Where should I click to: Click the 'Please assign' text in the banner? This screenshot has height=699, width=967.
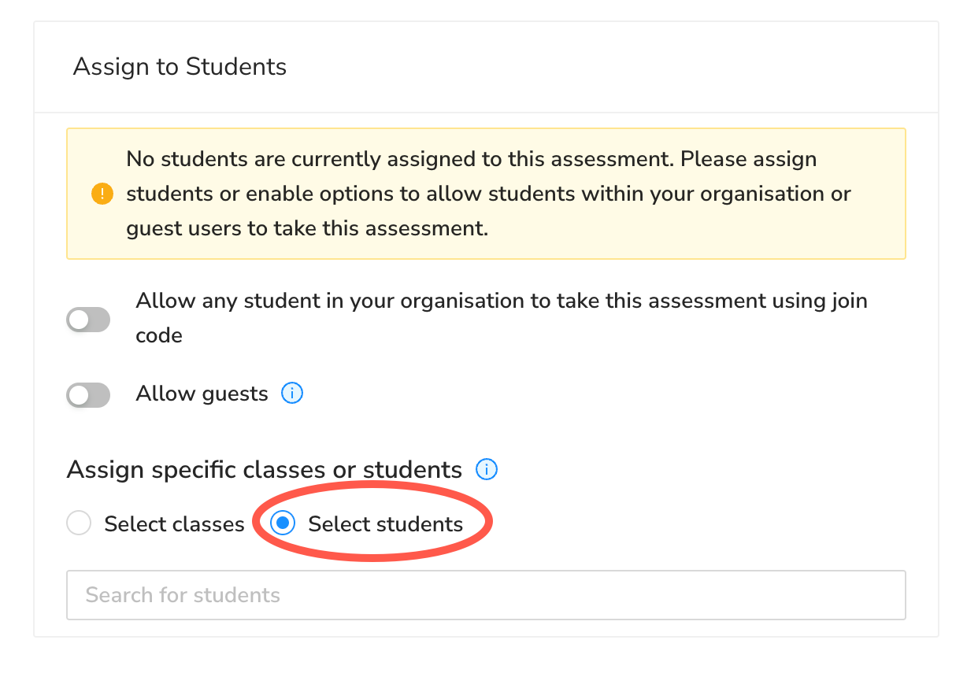pos(749,159)
